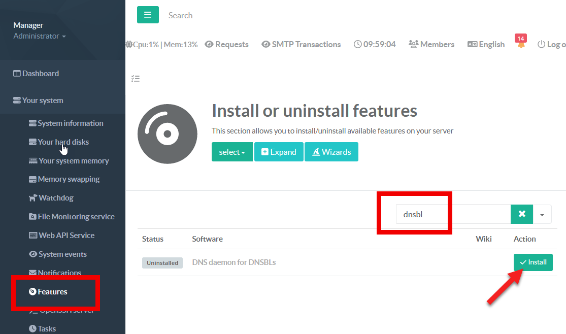This screenshot has width=566, height=334.
Task: Open System information in sidebar
Action: tap(70, 123)
